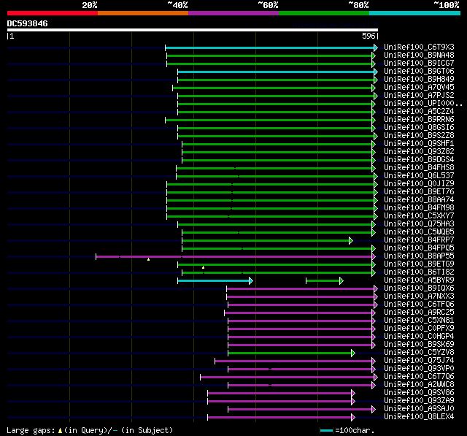Click UniRef100_B9ET76 label
Viewport: 467px width, 436px height.
419,192
